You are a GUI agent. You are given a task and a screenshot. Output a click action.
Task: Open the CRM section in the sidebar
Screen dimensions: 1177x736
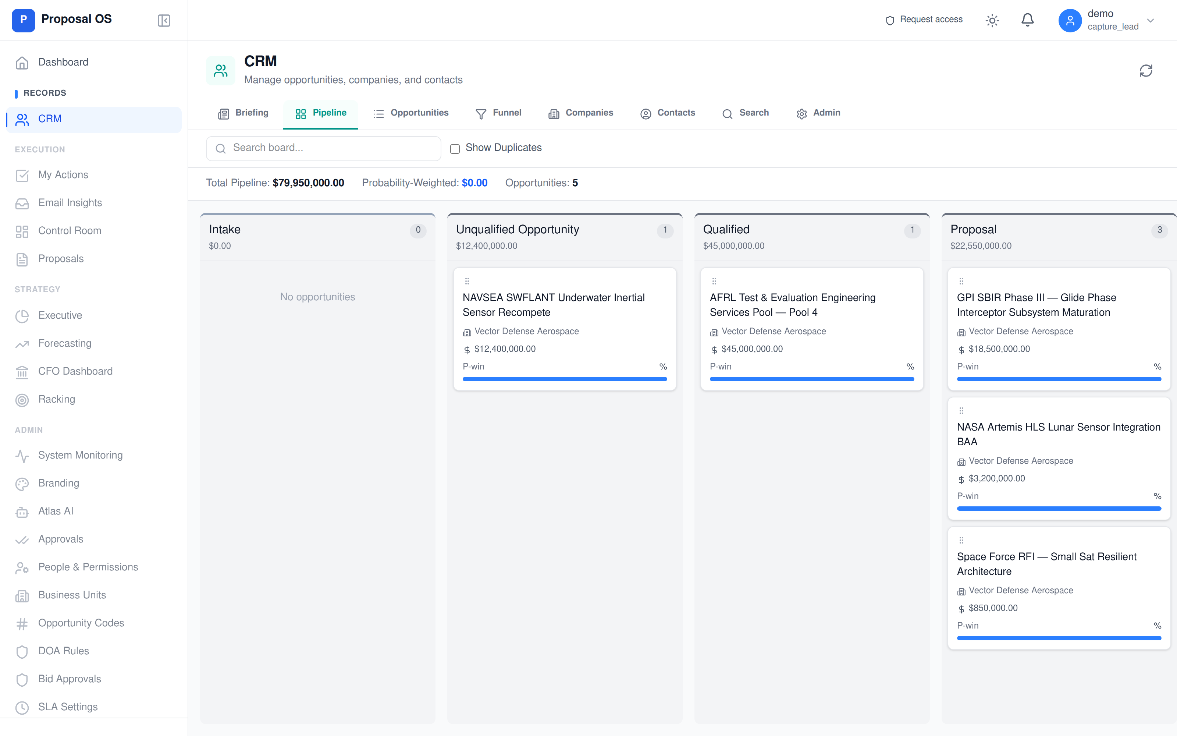(x=50, y=119)
